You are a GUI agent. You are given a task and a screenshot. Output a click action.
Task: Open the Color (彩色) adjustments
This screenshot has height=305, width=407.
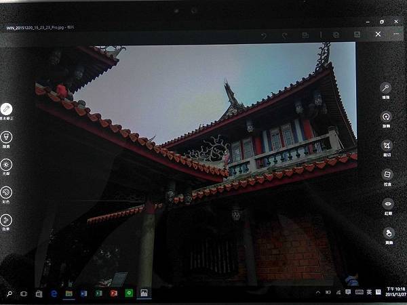tap(6, 195)
